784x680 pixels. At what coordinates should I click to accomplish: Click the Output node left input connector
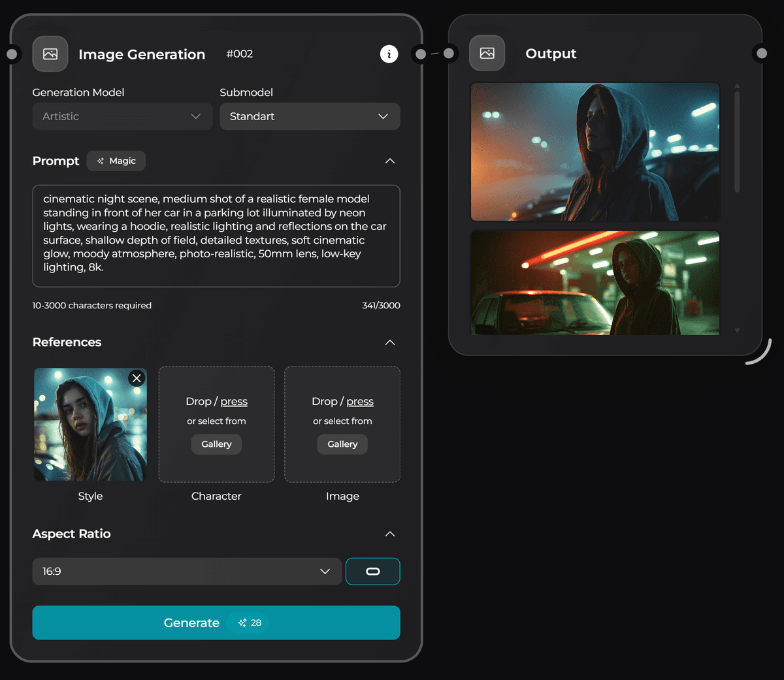pyautogui.click(x=449, y=54)
